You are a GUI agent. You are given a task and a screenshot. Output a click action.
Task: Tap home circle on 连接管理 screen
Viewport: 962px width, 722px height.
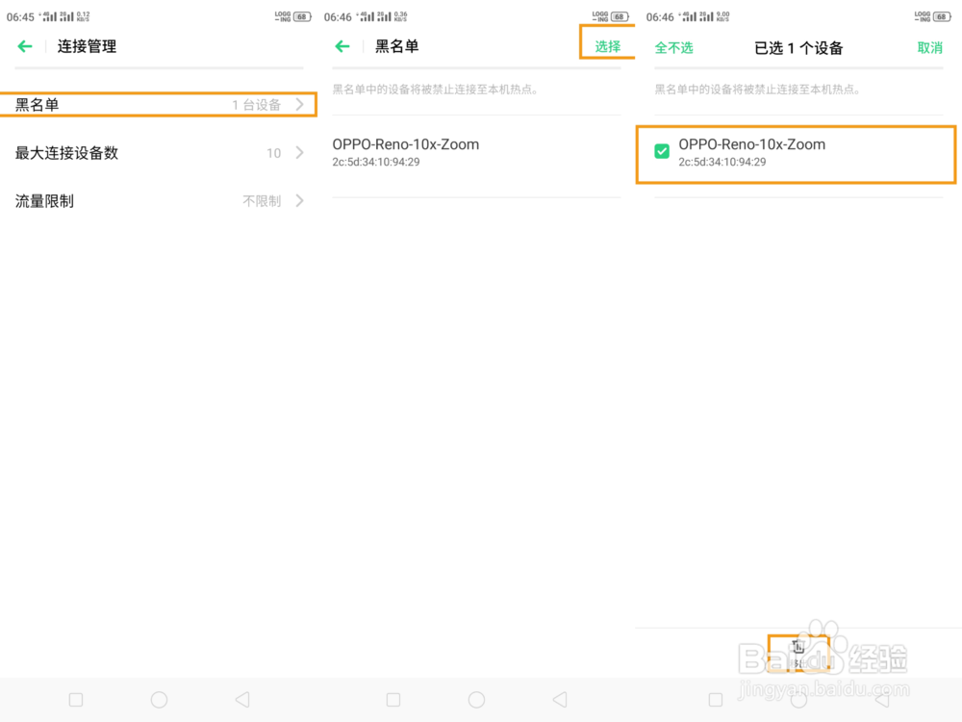159,700
